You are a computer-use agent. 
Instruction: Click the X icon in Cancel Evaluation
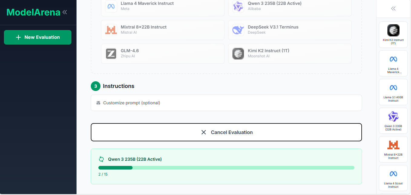204,132
